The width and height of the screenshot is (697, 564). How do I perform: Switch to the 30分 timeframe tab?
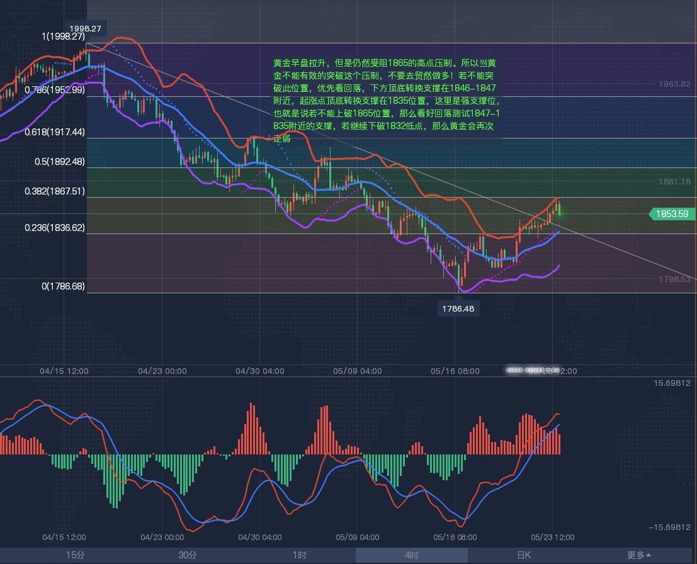tap(187, 555)
